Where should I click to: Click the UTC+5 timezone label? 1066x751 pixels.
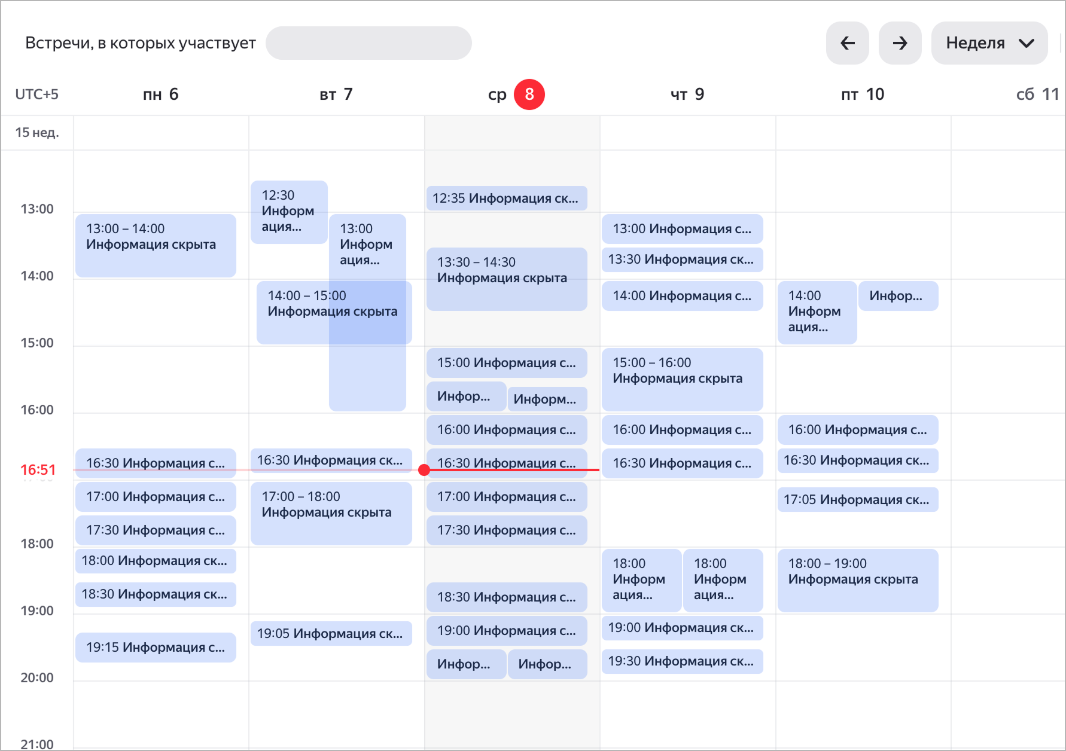point(36,94)
